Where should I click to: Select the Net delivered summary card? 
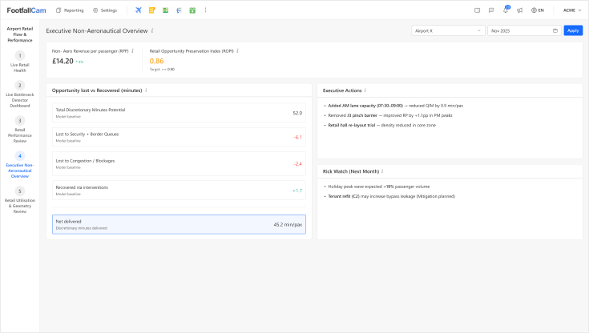point(179,224)
